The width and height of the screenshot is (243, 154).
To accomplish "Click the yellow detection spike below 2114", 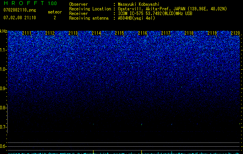I will 93,152.
